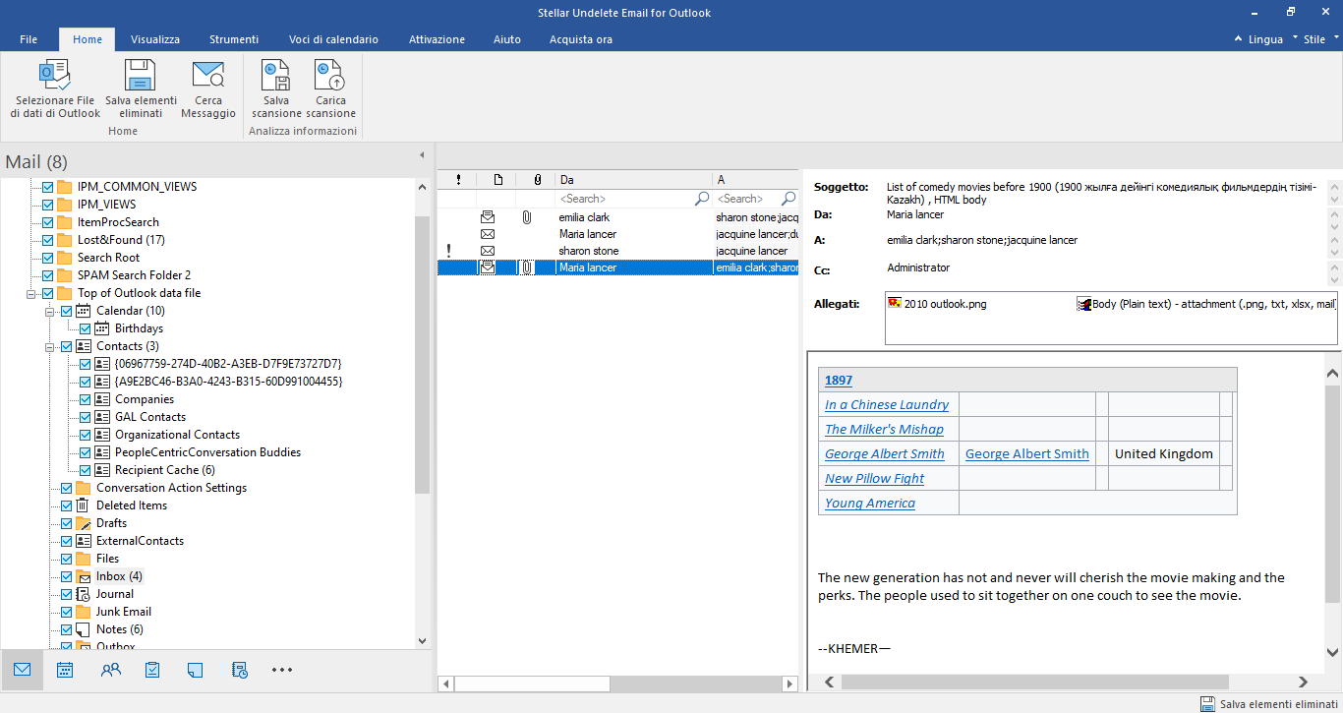
Task: Open Tasks view in bottom navigation
Action: 152,670
